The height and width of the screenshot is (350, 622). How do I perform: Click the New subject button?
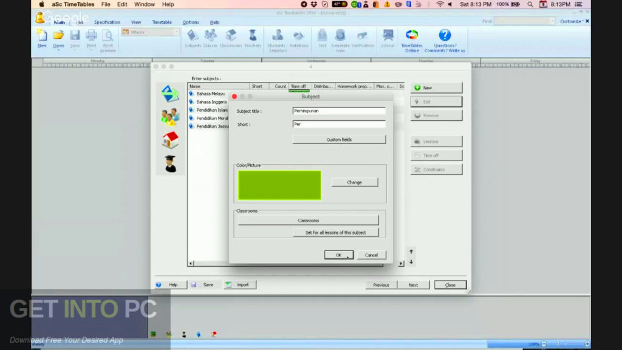436,87
